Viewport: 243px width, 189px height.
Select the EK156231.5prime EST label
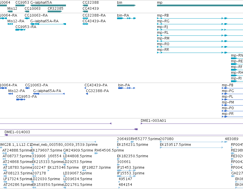[x=133, y=145]
